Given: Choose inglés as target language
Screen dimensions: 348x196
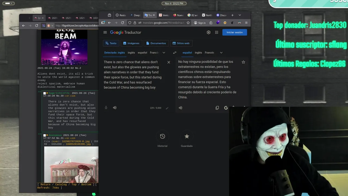Looking at the screenshot, I should coord(198,53).
